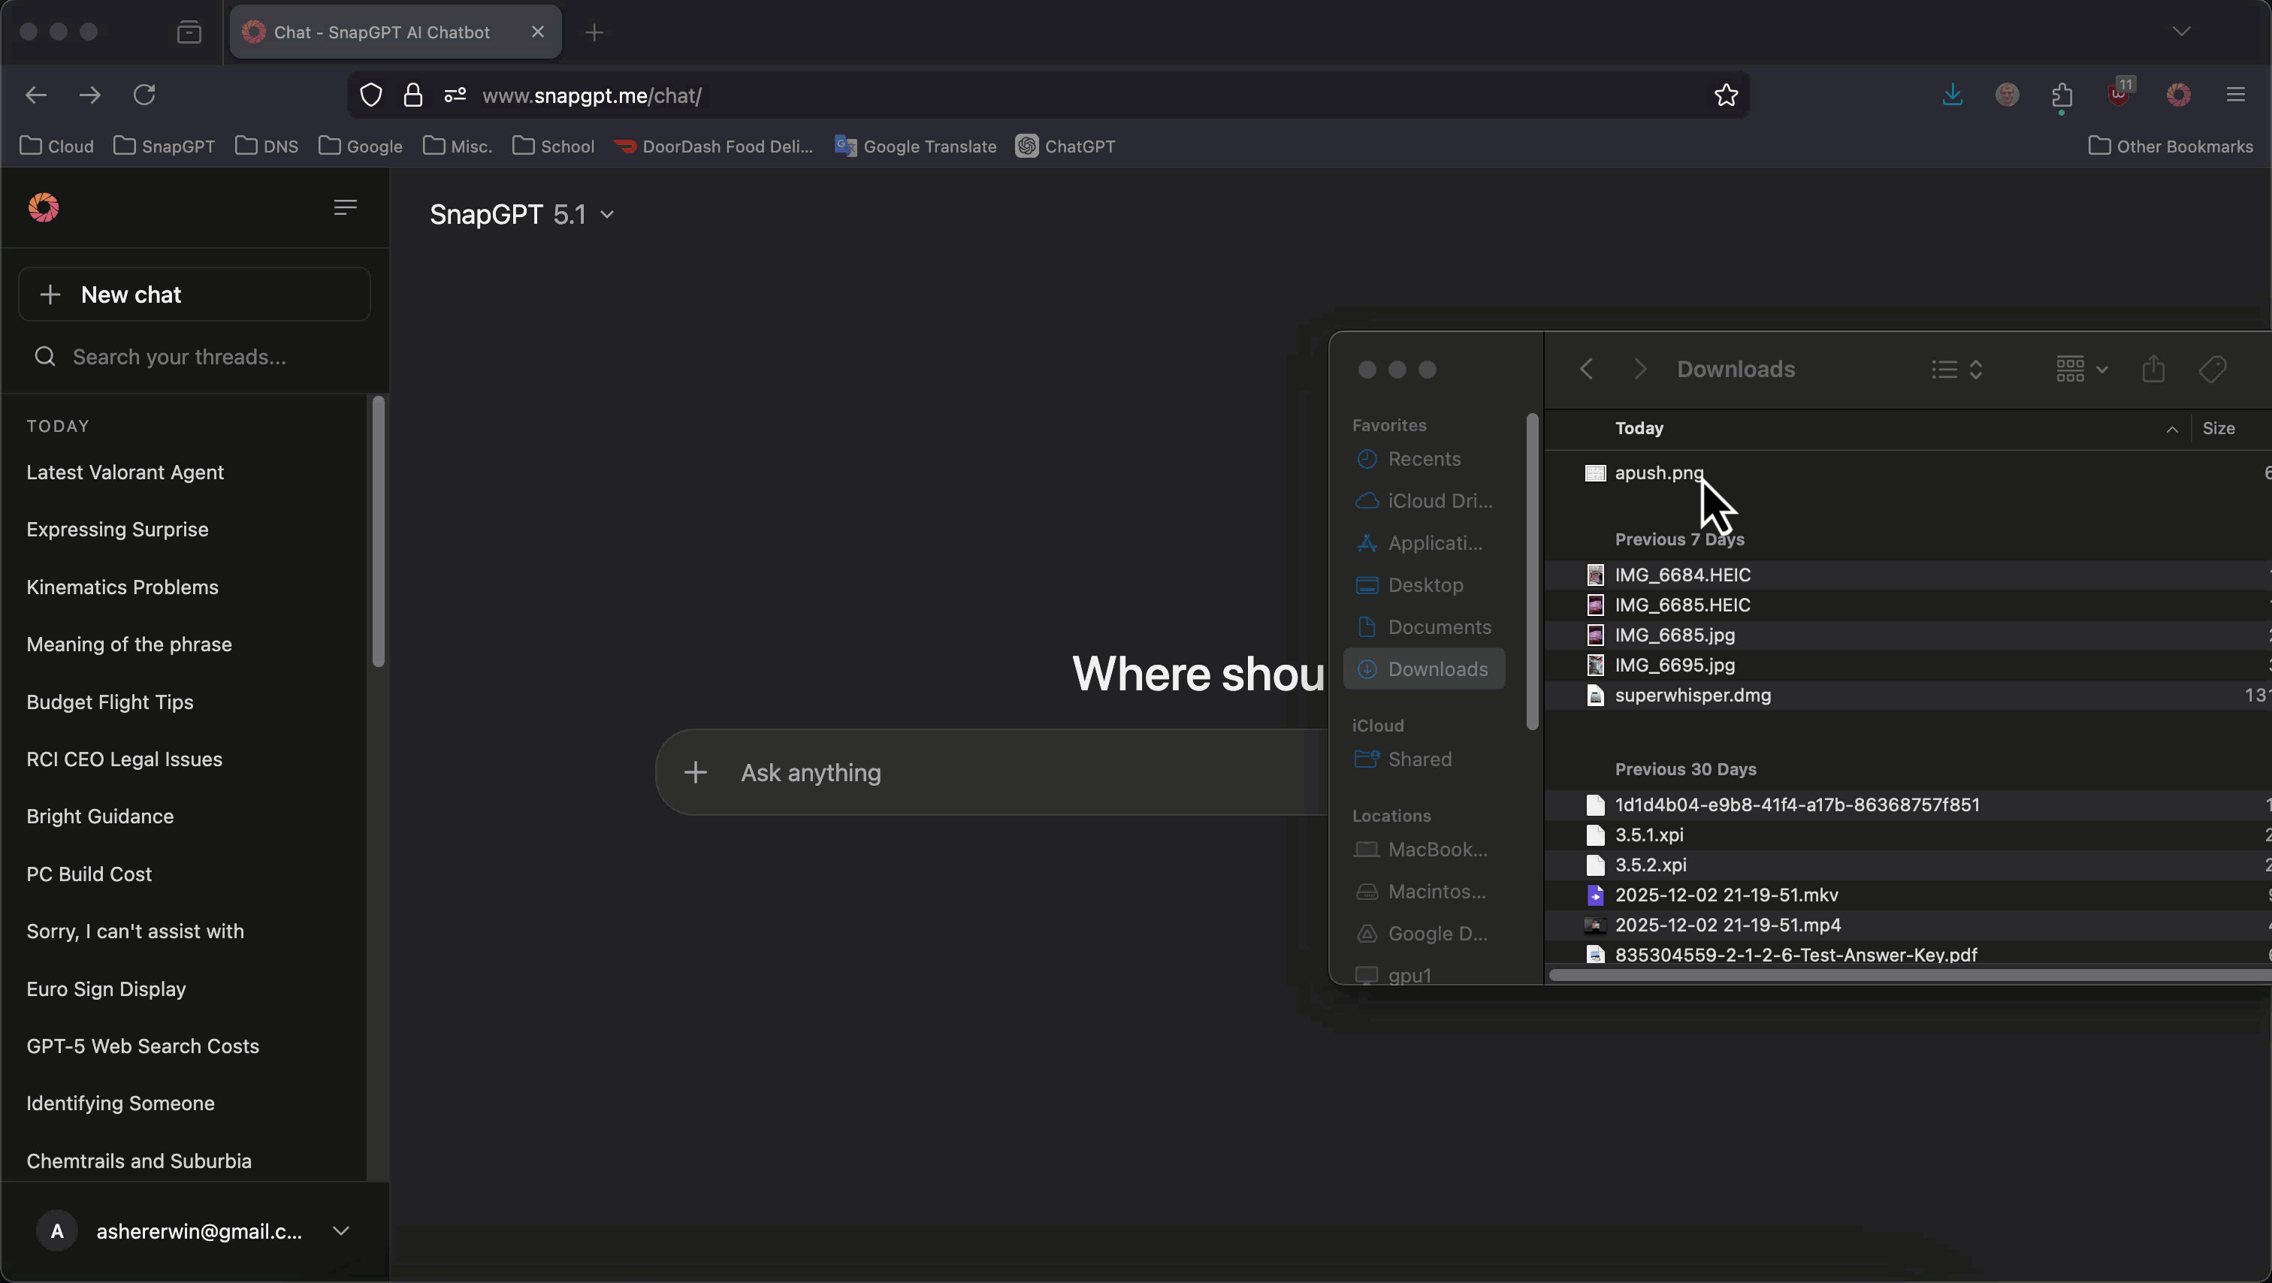The height and width of the screenshot is (1283, 2272).
Task: Click the chat sidebar scrollbar
Action: click(x=379, y=532)
